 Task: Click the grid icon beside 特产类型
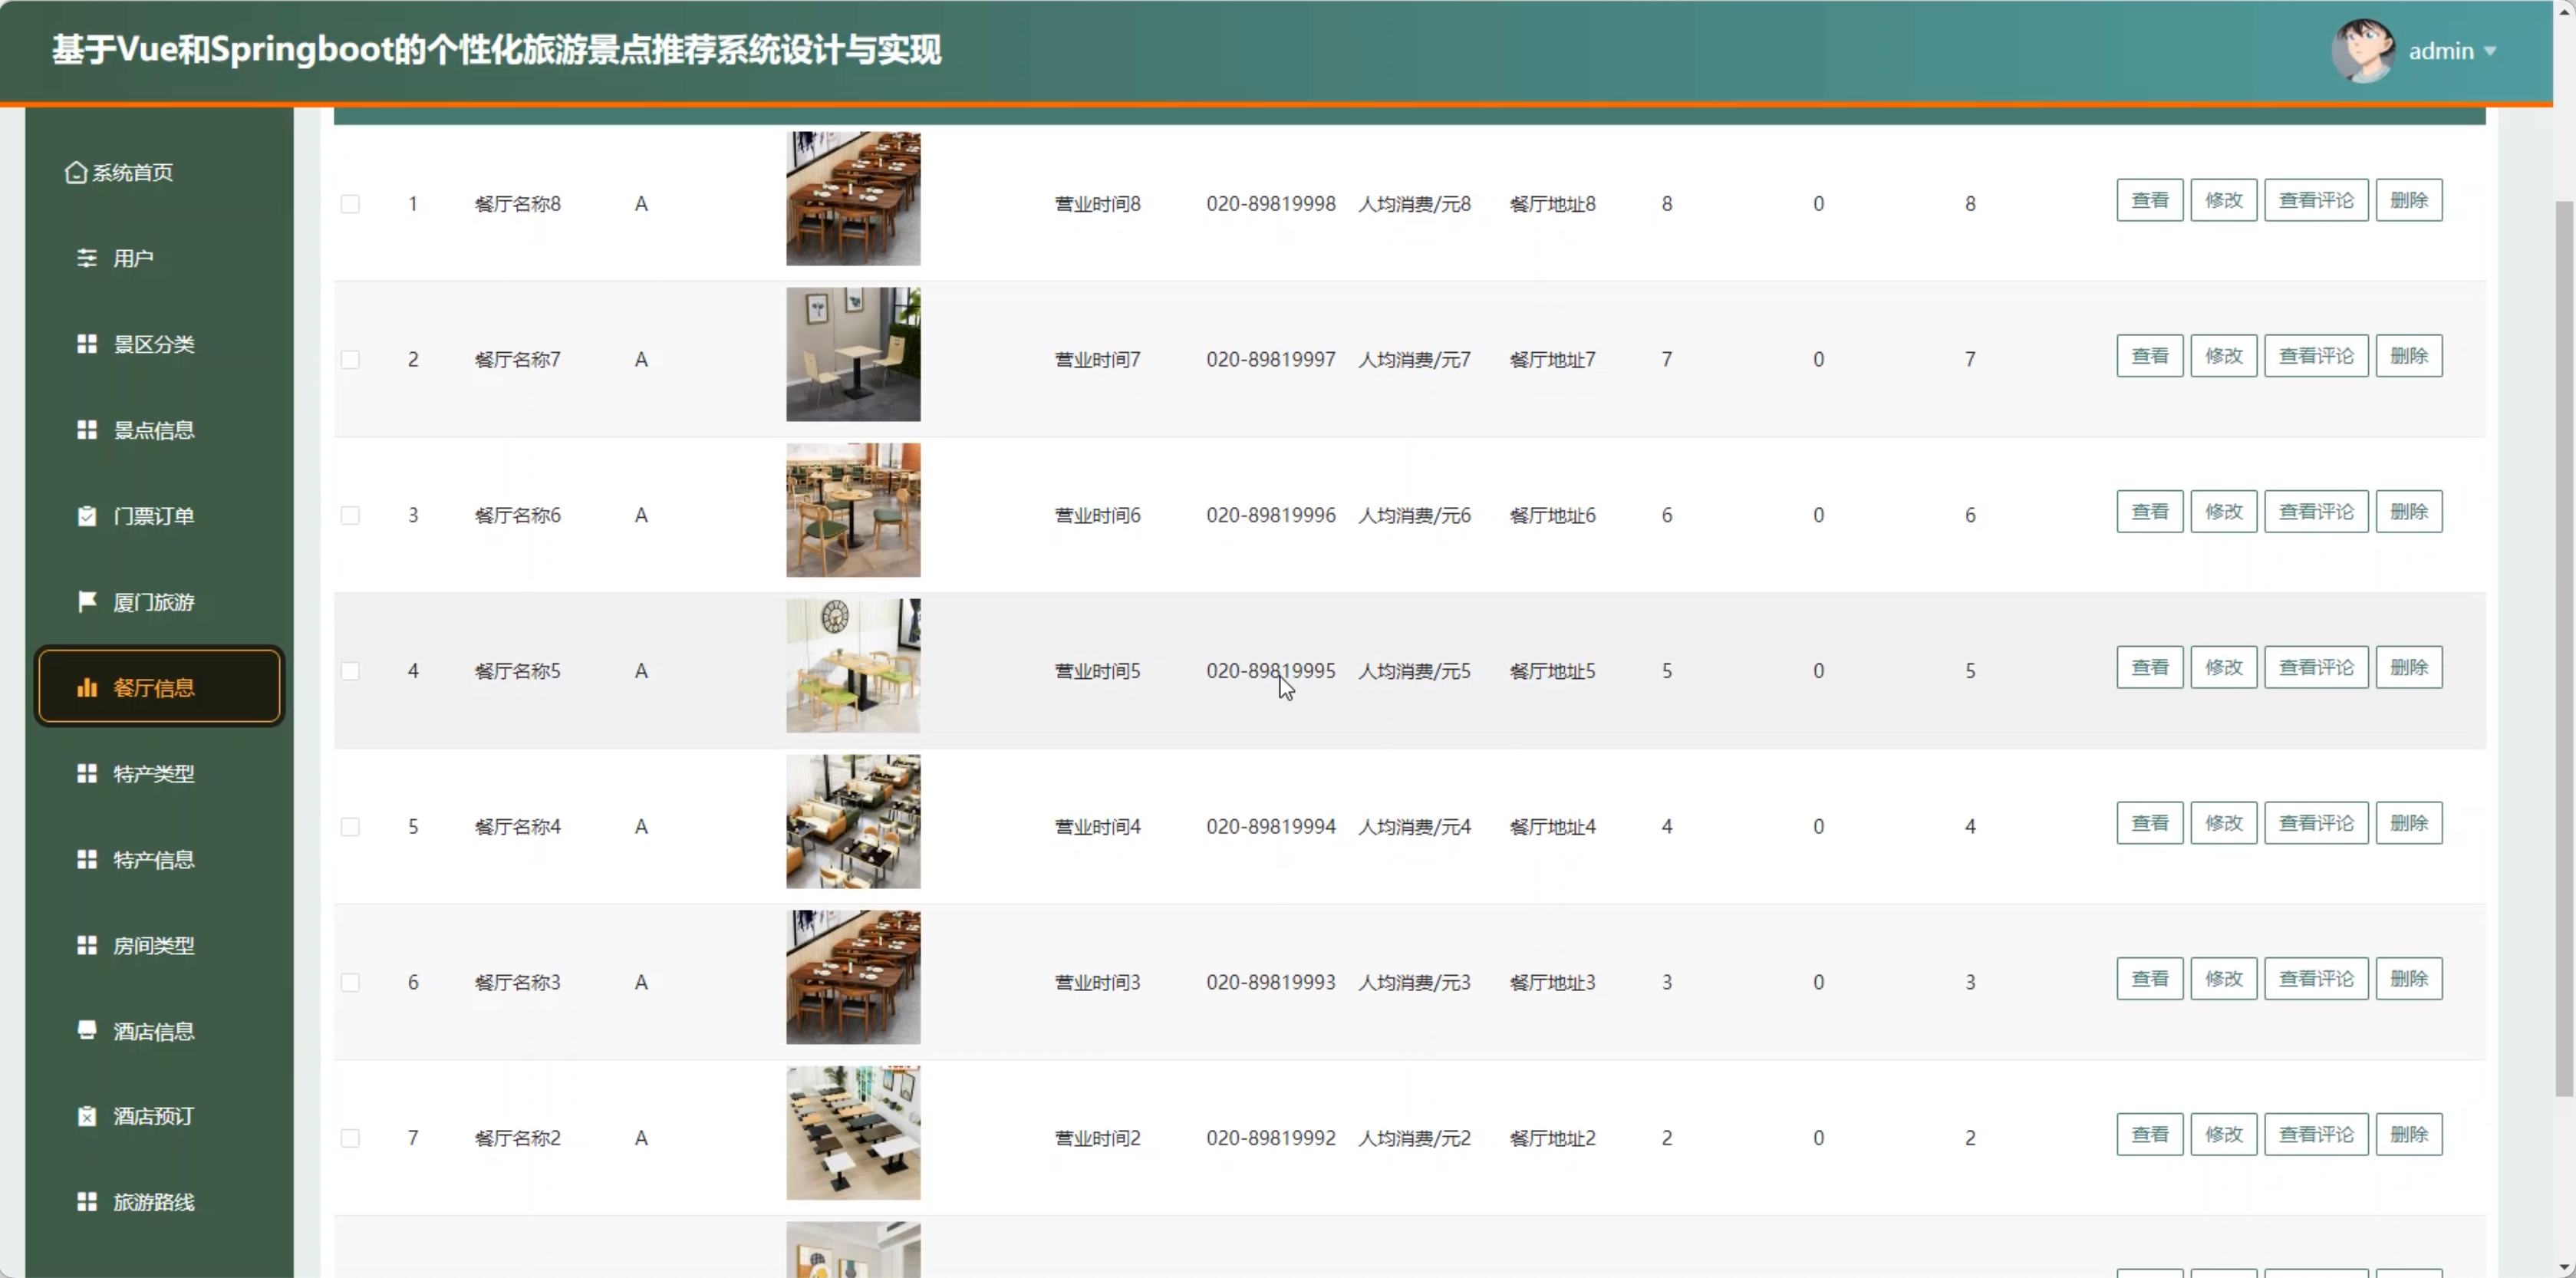87,773
